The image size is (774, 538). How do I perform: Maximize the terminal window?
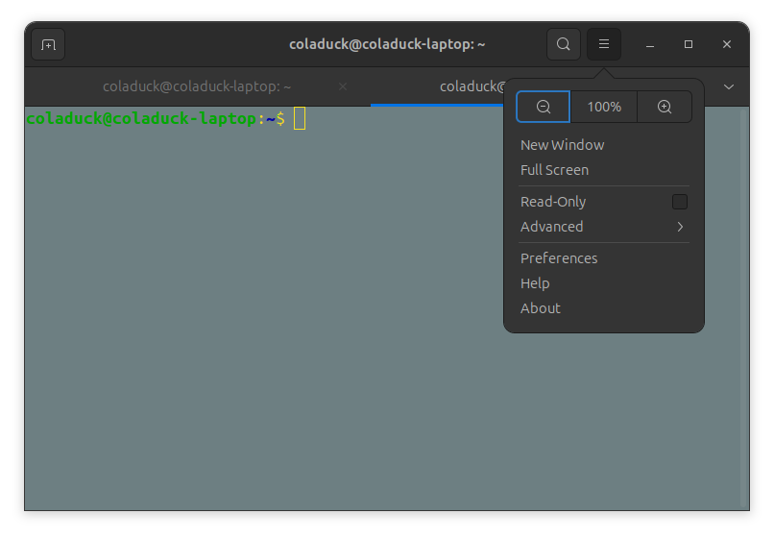pyautogui.click(x=689, y=44)
